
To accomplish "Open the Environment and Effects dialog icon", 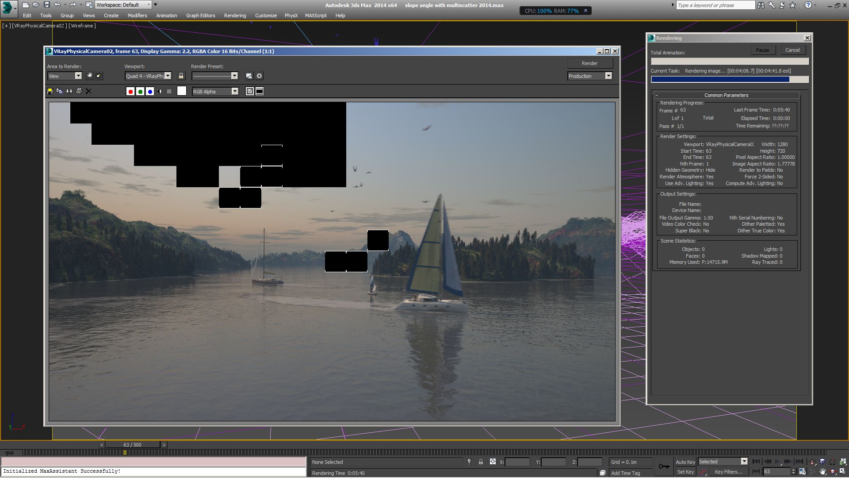I will pos(259,76).
